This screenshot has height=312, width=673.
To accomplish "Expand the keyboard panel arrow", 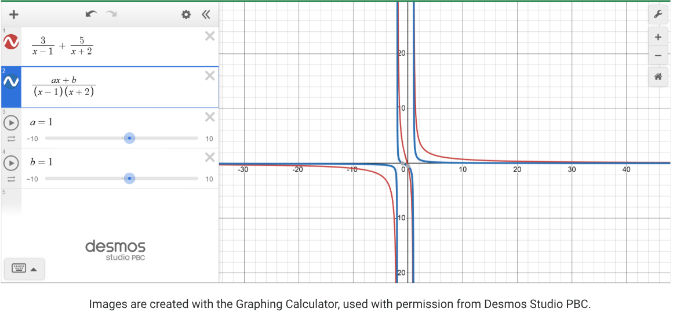I will pos(34,270).
